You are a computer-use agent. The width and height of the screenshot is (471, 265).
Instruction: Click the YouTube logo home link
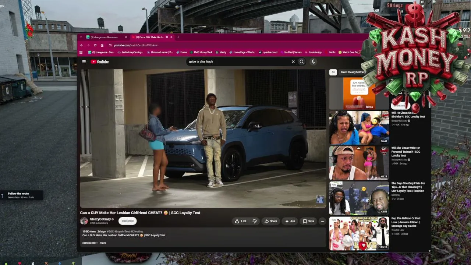(x=100, y=62)
